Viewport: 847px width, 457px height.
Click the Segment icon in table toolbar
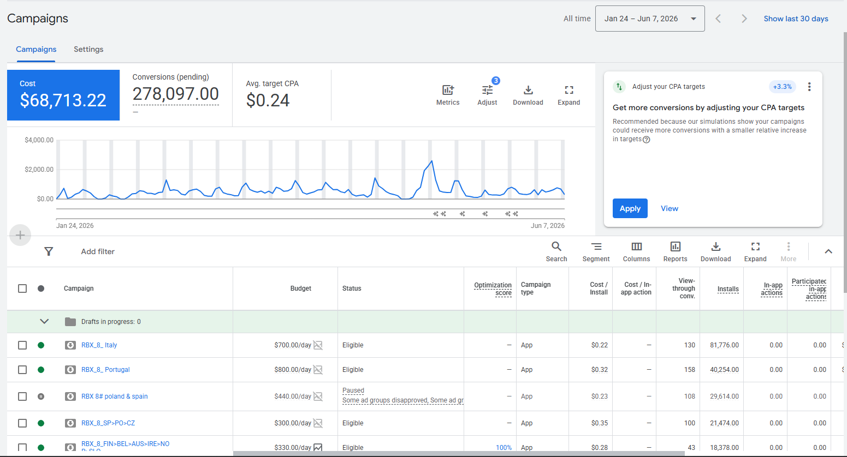[596, 246]
